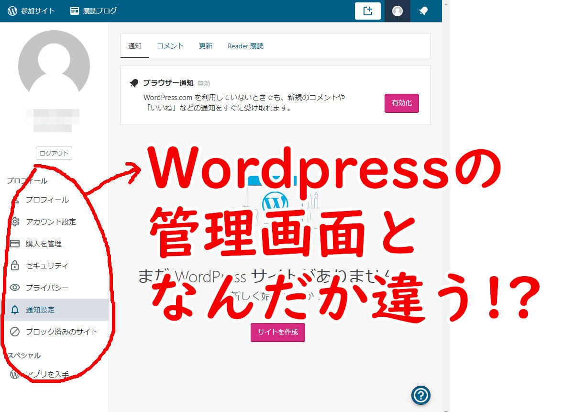Click the eye icon beside プライバシー
The width and height of the screenshot is (574, 412).
pos(15,288)
